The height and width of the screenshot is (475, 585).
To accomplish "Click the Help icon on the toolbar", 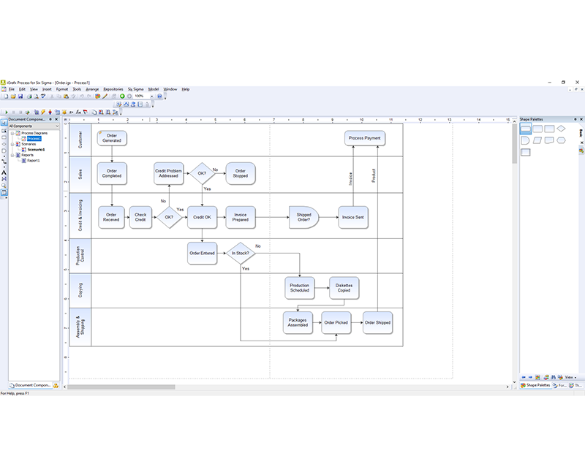I will tap(158, 97).
